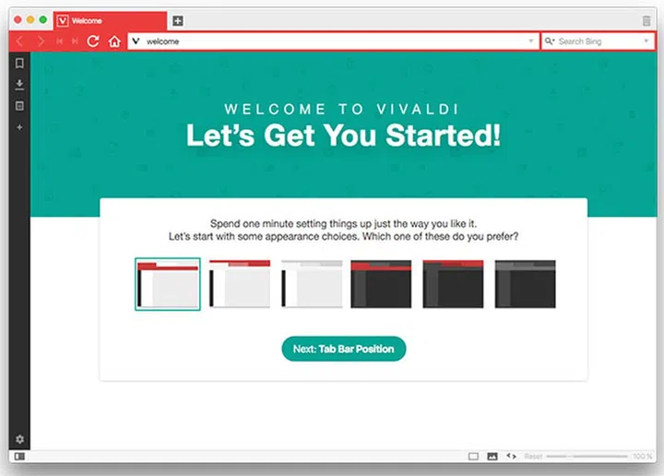Expand the Search Bing field dropdown
This screenshot has height=476, width=664.
(x=646, y=42)
